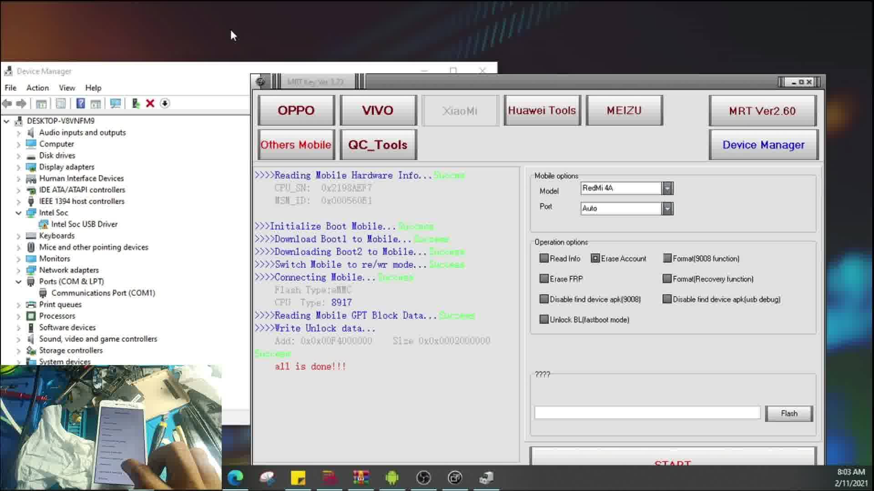The height and width of the screenshot is (491, 874).
Task: Collapse the Ports (COM & LPT) node
Action: (18, 281)
